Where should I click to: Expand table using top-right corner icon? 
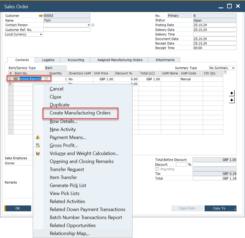(225, 73)
